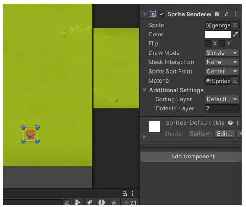Click the Flip property label
The width and height of the screenshot is (246, 207).
pos(153,43)
